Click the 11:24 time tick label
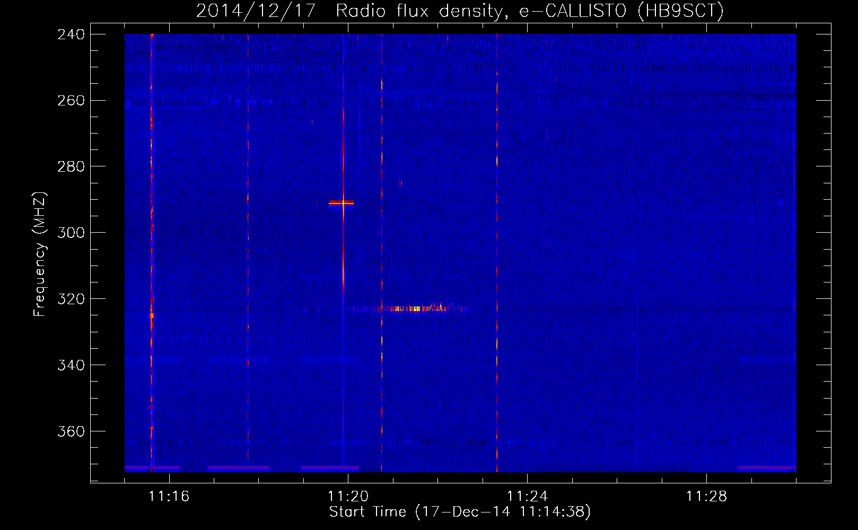The width and height of the screenshot is (858, 530). (528, 497)
